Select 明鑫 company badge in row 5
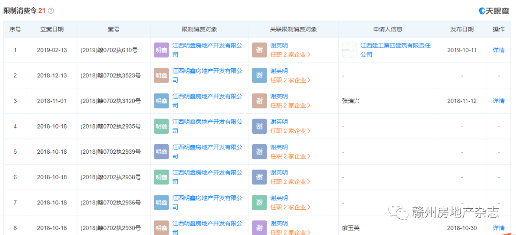This screenshot has width=516, height=235. point(161,152)
